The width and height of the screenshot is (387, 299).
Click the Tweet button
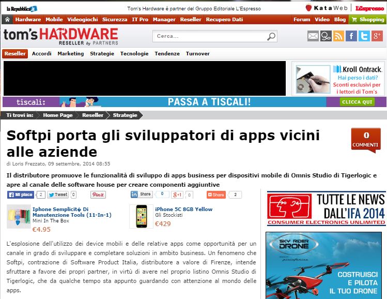tap(58, 195)
